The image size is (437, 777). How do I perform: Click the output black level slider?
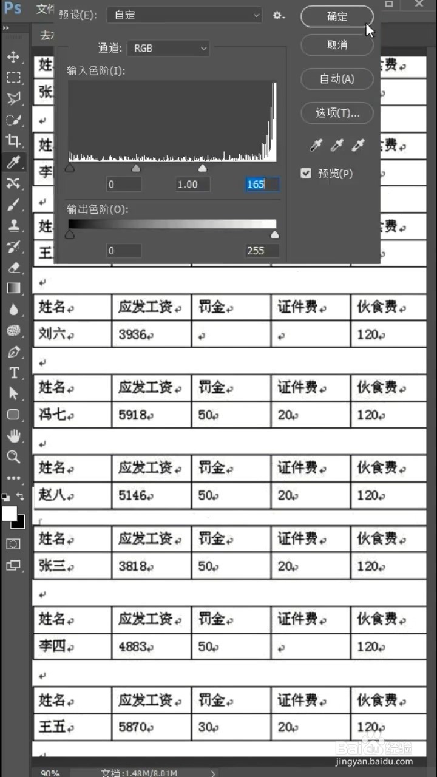click(x=70, y=235)
